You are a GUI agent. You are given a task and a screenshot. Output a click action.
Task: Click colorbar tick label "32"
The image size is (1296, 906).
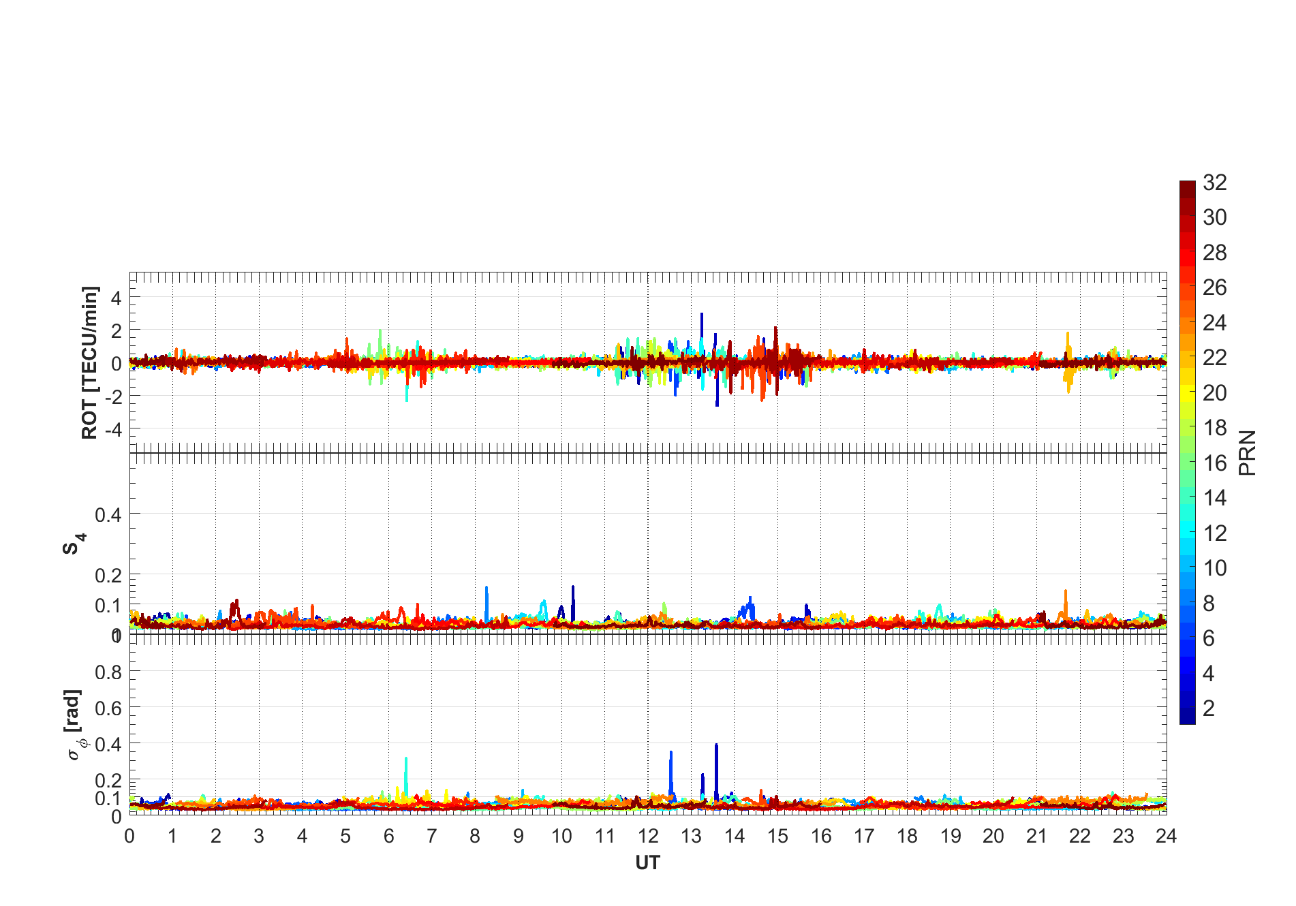[x=1215, y=183]
